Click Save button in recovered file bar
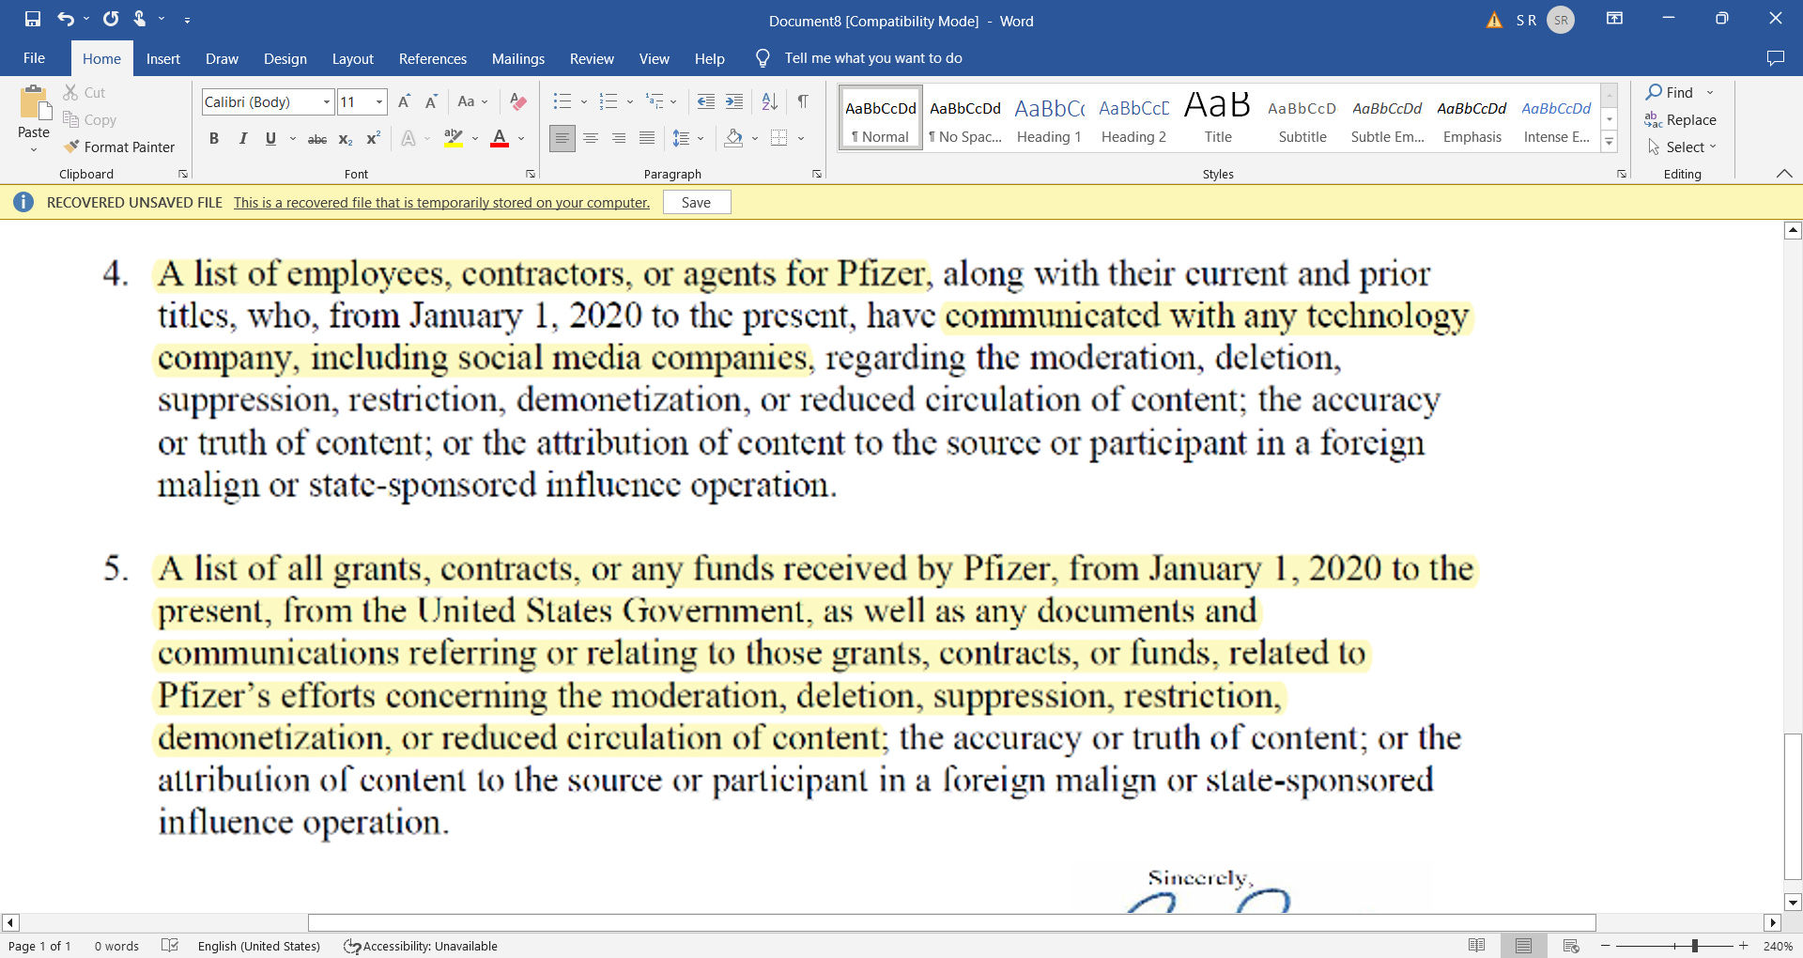The image size is (1803, 958). point(697,202)
